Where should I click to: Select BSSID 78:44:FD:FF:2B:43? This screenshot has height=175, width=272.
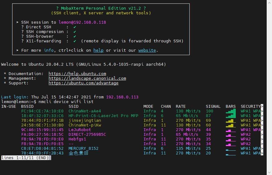pyautogui.click(x=42, y=153)
